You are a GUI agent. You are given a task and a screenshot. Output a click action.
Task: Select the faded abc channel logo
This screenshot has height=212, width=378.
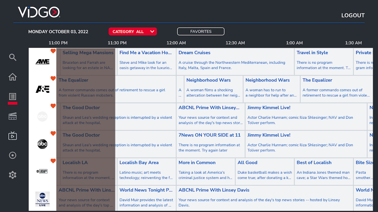(x=42, y=117)
